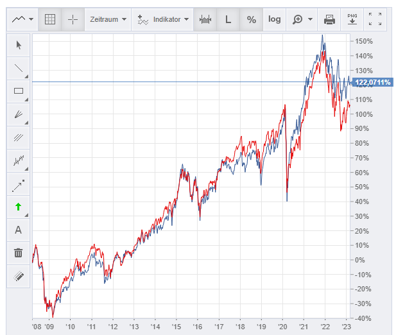
Task: Open the zoom magnifier dropdown
Action: point(302,19)
